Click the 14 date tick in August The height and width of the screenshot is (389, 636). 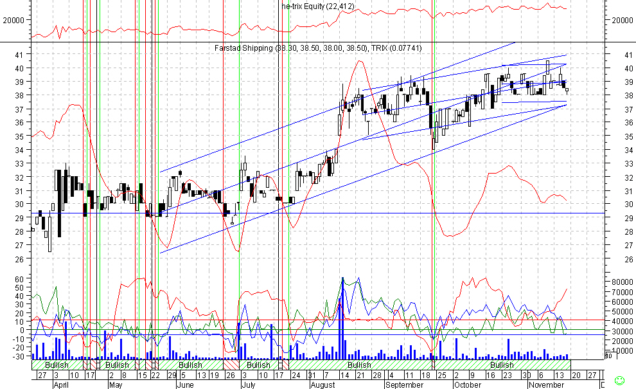[344, 375]
